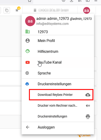Click the admin admin_12973 user name

point(52,18)
